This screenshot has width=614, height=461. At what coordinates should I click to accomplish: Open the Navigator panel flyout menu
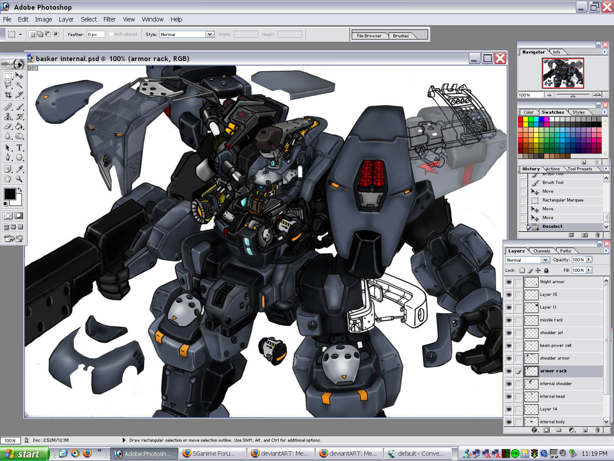605,52
